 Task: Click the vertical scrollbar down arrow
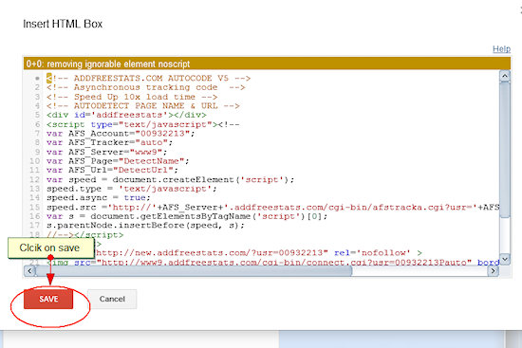click(x=505, y=259)
